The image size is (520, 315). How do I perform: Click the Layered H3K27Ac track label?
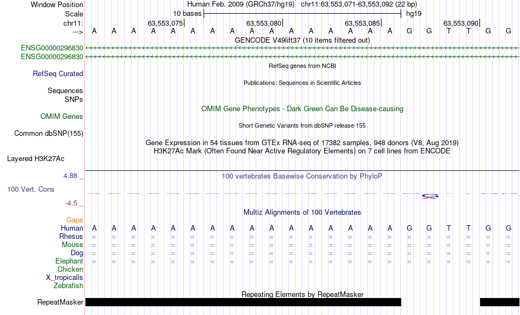(x=36, y=159)
